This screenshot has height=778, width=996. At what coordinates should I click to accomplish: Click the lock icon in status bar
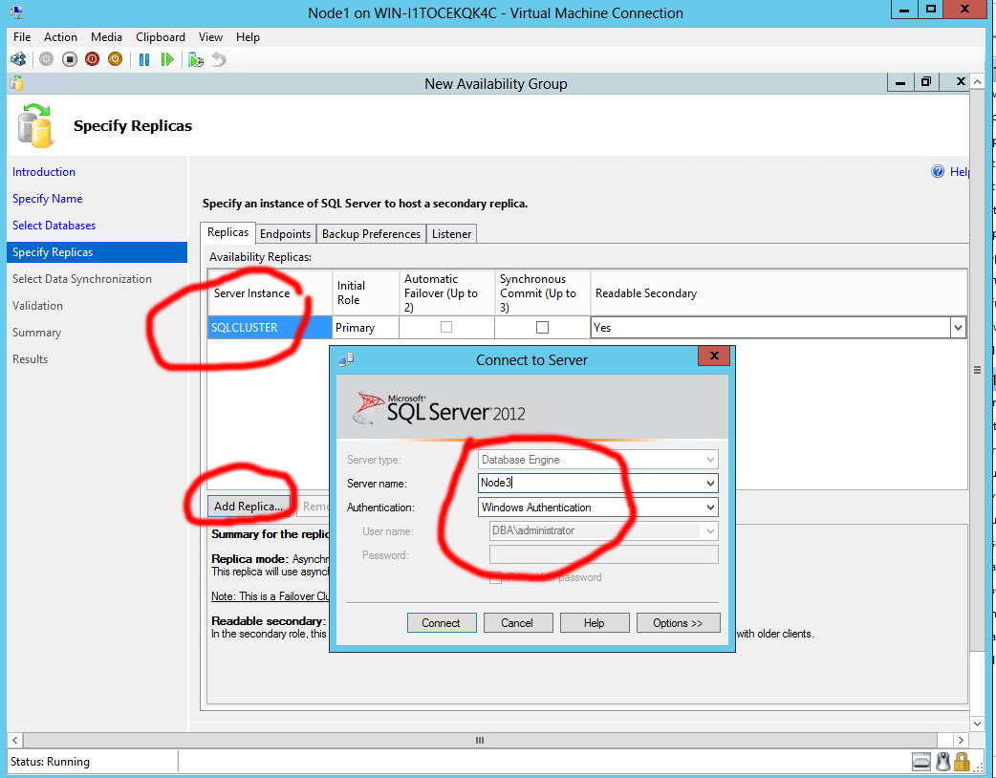962,761
